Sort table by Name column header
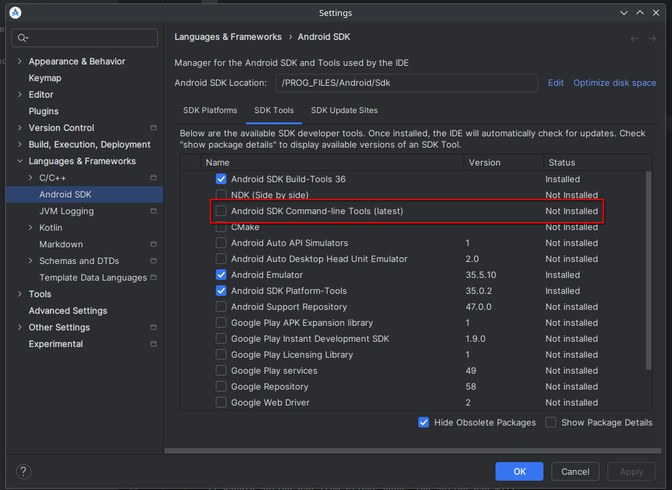Screen dimensions: 672x490 pyautogui.click(x=332, y=163)
